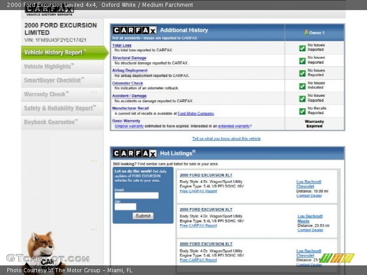
Task: Click the green check mark for Structural Damage
Action: click(x=302, y=61)
